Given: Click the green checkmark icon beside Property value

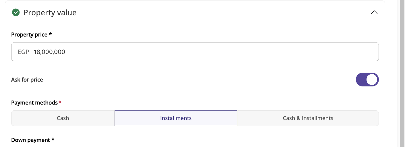Looking at the screenshot, I should [16, 13].
